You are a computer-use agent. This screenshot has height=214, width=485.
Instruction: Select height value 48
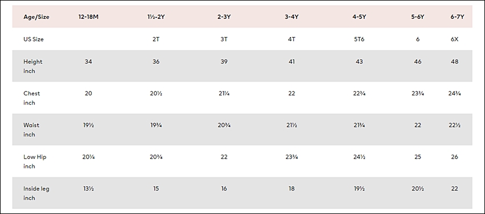[454, 62]
